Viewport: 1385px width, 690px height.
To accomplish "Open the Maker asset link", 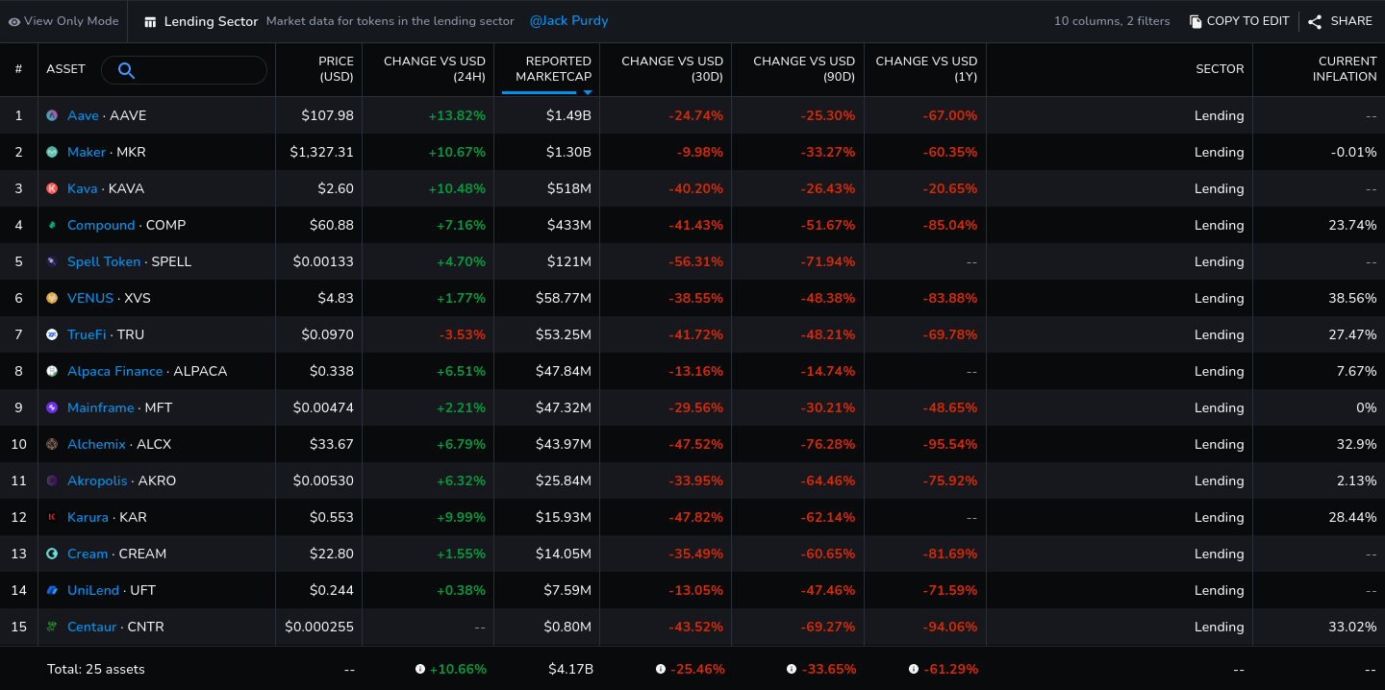I will tap(87, 152).
